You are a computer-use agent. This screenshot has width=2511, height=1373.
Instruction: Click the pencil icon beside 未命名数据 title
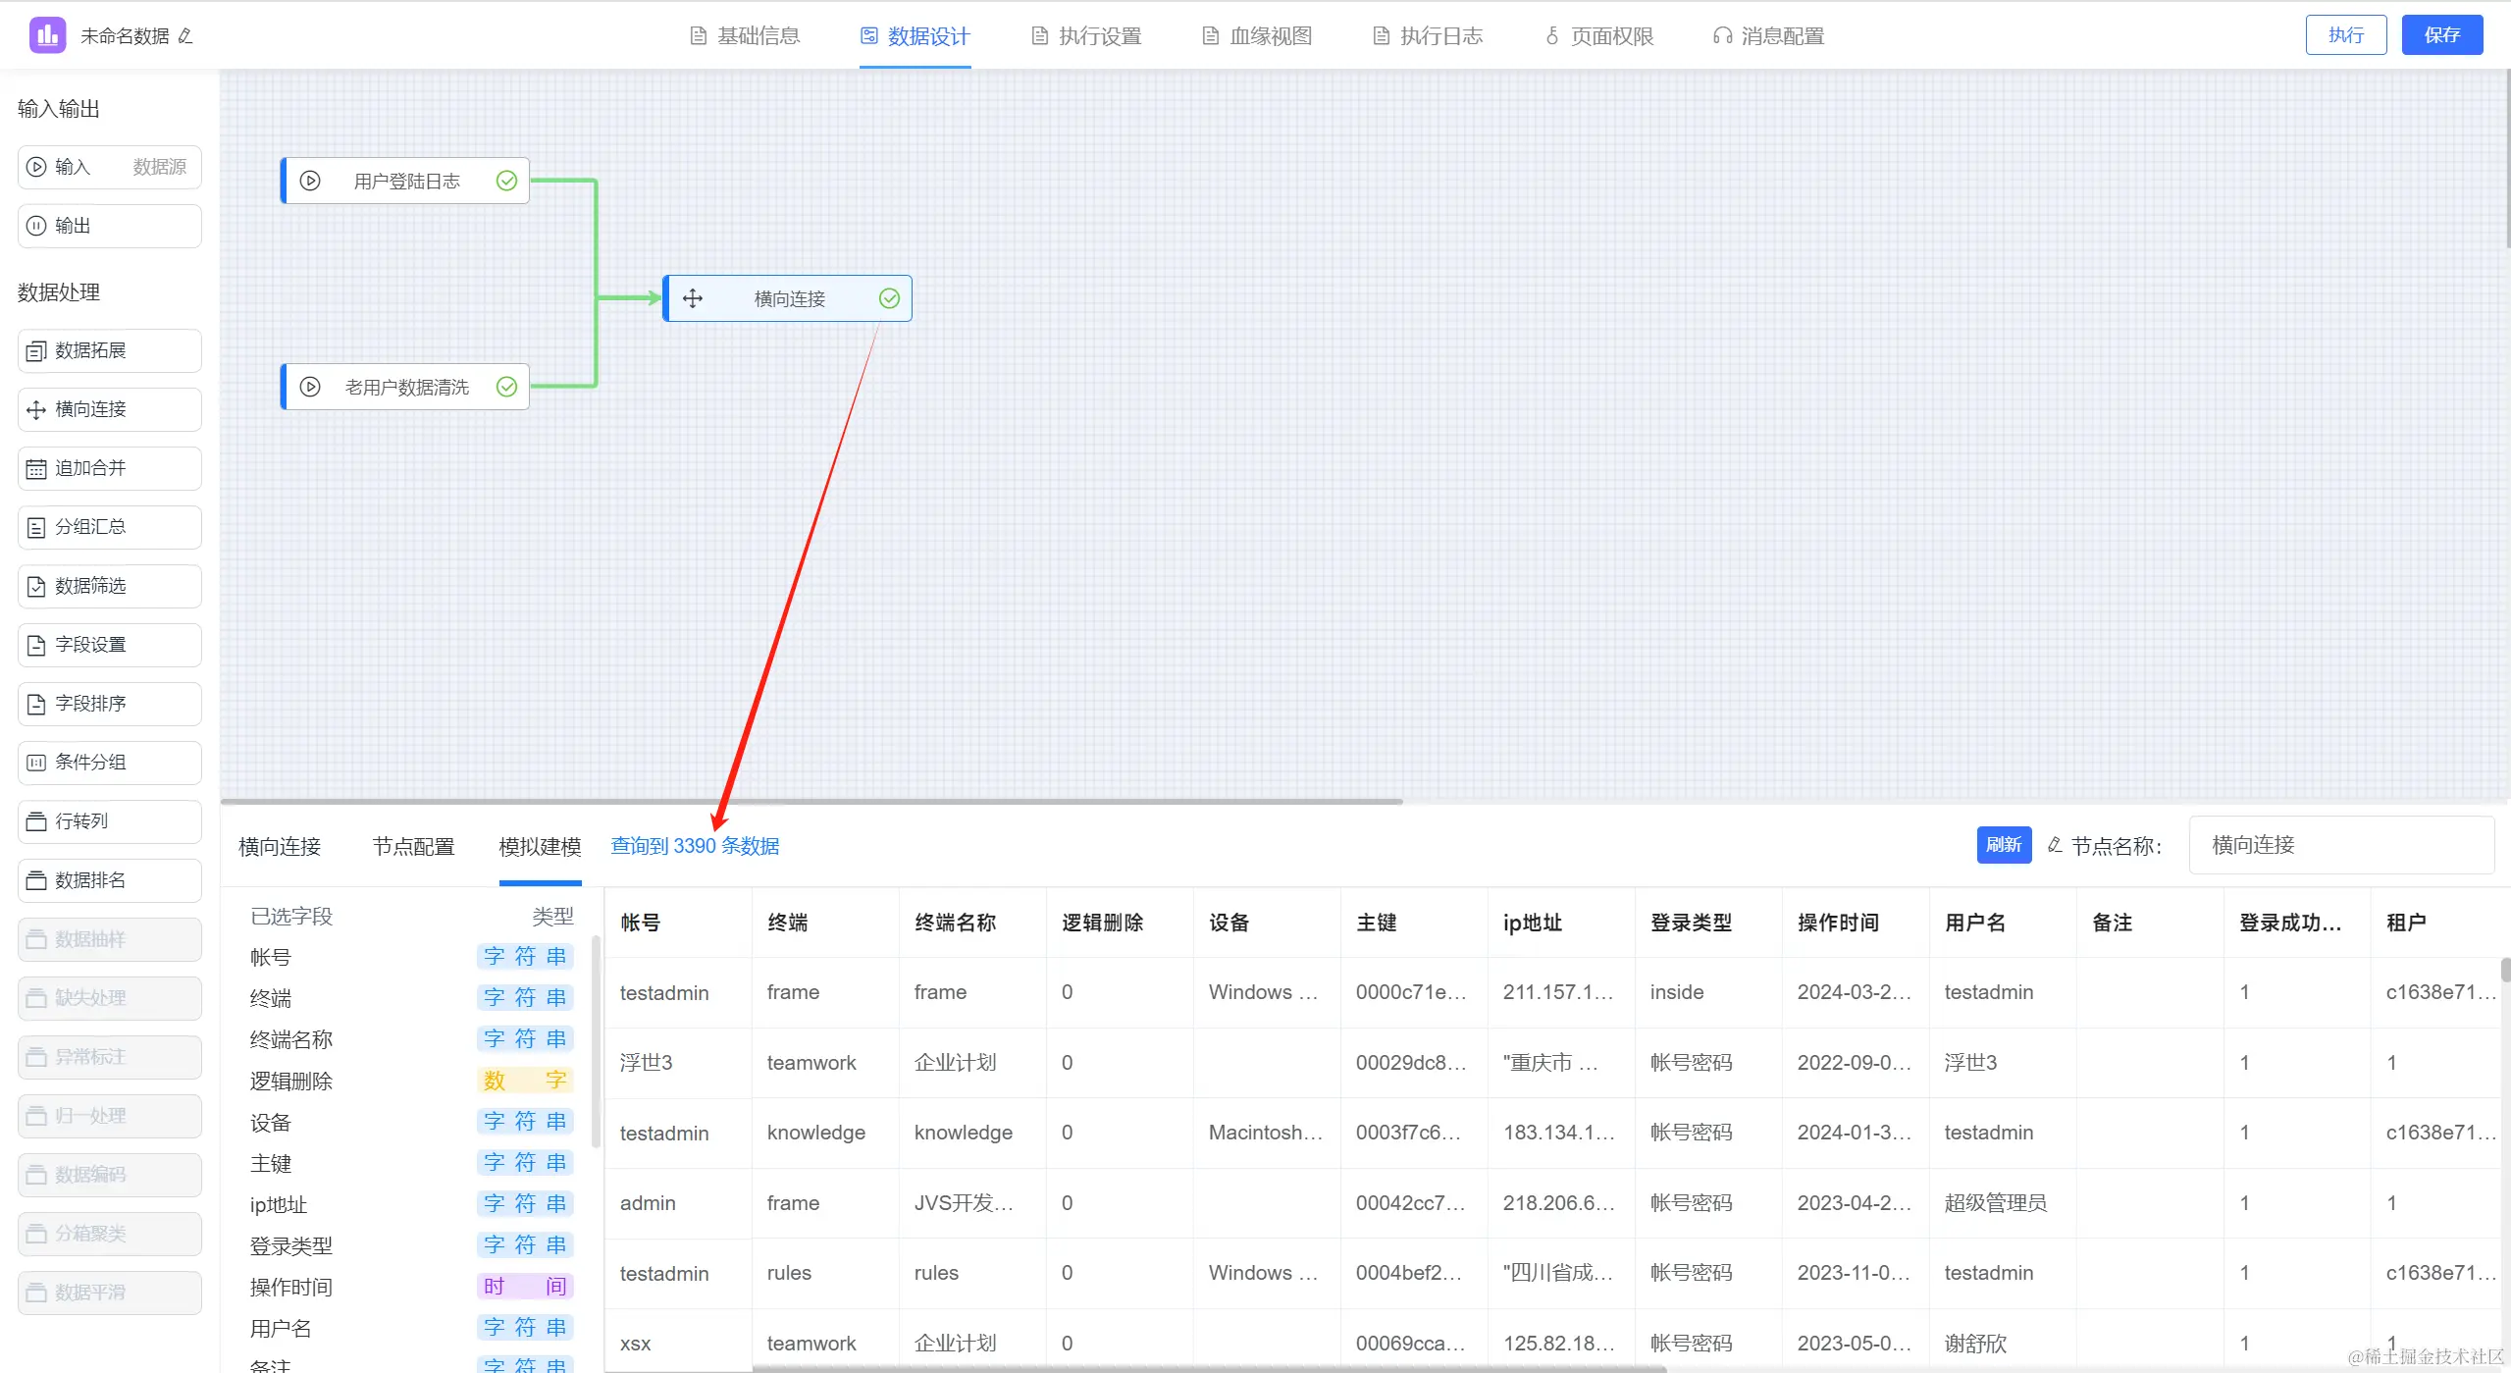tap(185, 36)
